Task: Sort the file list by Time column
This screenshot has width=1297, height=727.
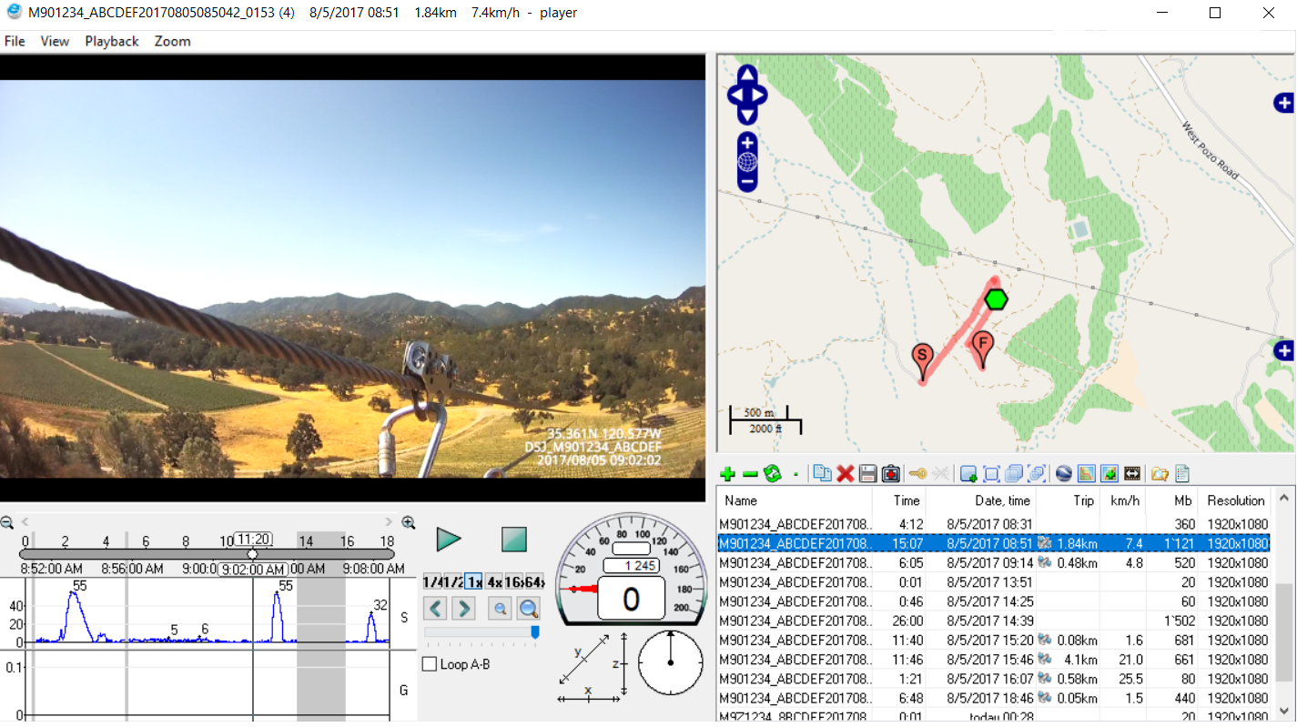Action: tap(898, 500)
